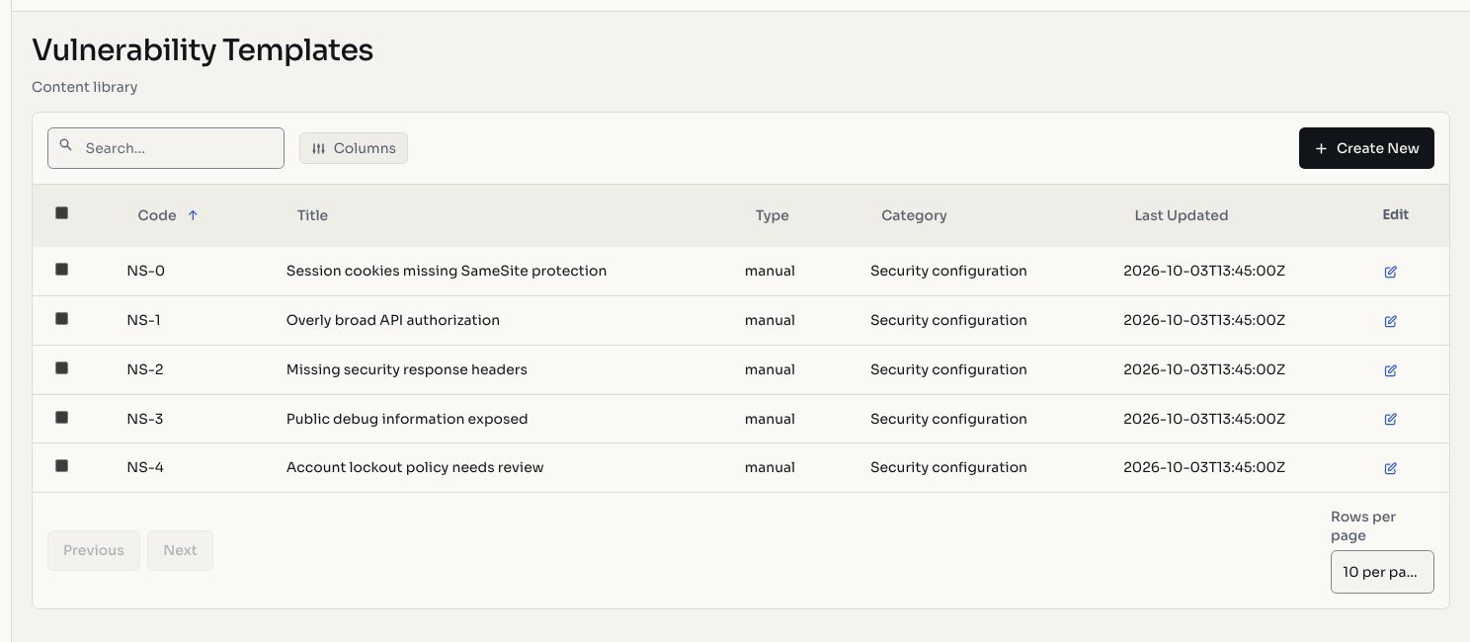Check the NS-1 row checkbox
1470x642 pixels.
[61, 318]
